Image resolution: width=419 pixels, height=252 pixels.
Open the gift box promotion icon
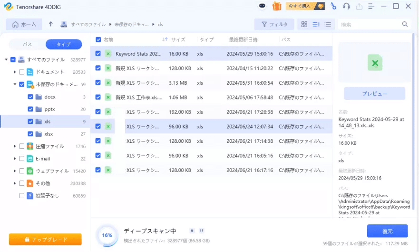pos(277,6)
